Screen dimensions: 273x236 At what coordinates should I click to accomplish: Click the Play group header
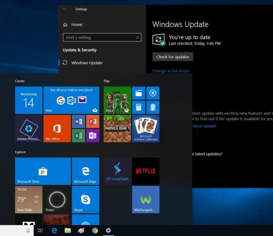(x=106, y=81)
